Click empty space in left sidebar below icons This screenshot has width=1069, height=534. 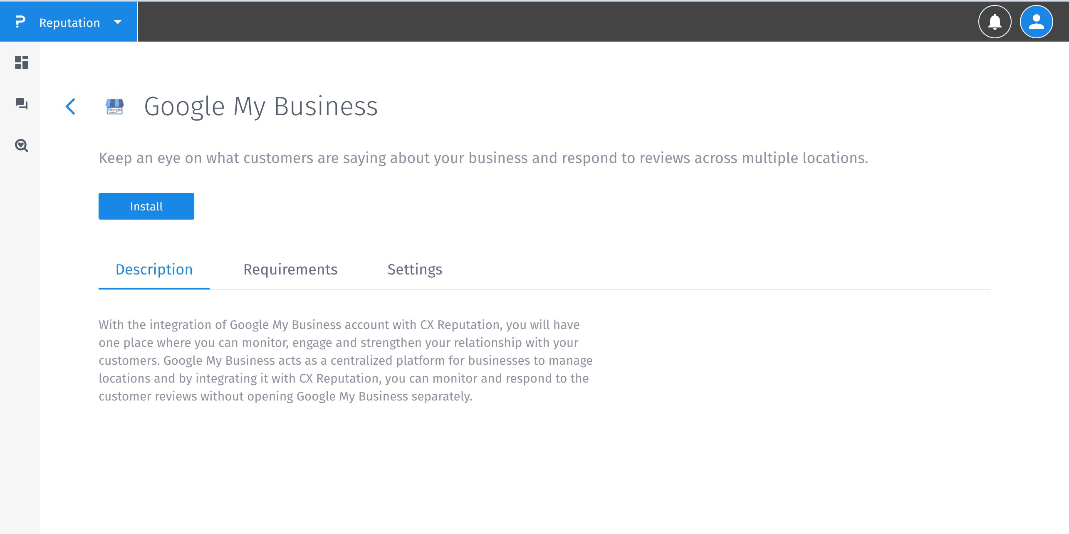(x=20, y=333)
